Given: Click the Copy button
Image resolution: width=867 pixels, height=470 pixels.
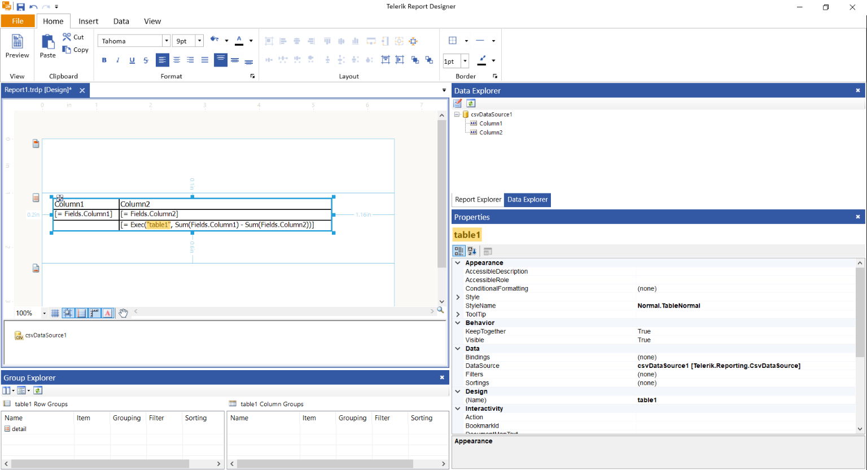Looking at the screenshot, I should click(x=76, y=50).
